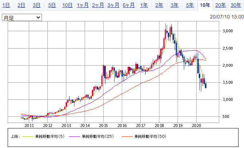Click the 20/07/10 15:00 timestamp
This screenshot has width=244, height=148.
pos(227,17)
